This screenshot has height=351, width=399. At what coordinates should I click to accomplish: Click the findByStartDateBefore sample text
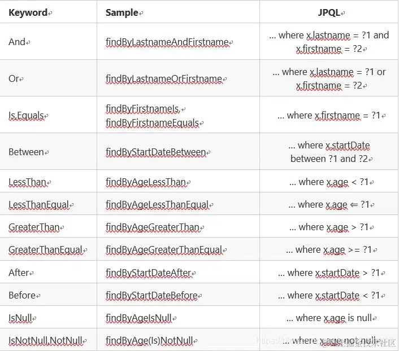151,295
